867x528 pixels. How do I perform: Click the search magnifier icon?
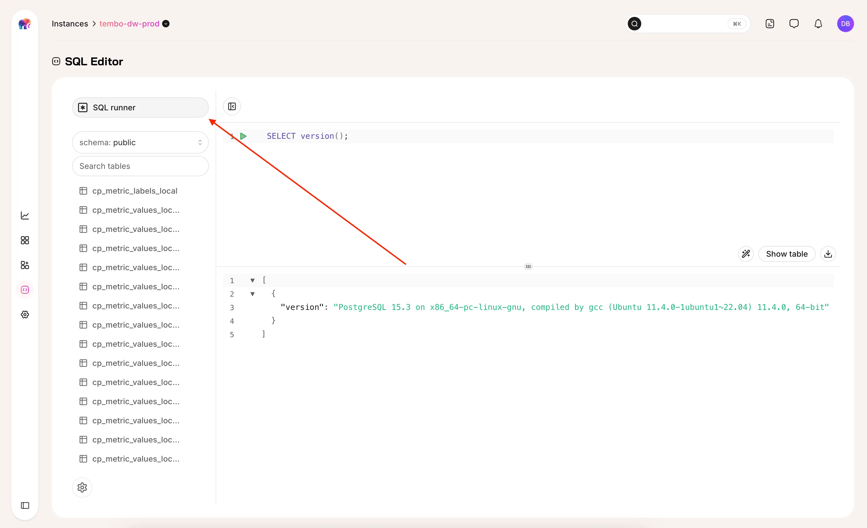pyautogui.click(x=634, y=24)
